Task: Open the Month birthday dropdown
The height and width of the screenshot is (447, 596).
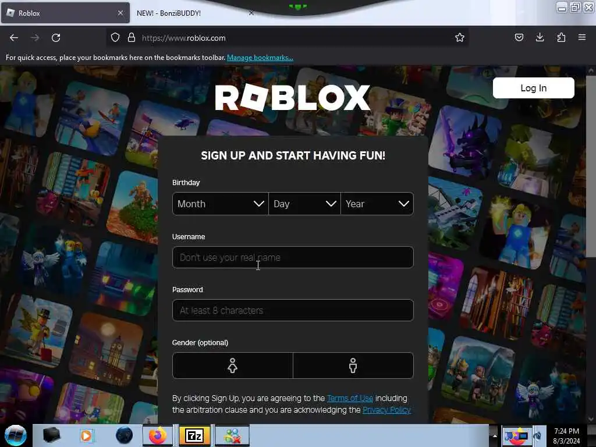Action: click(x=221, y=204)
